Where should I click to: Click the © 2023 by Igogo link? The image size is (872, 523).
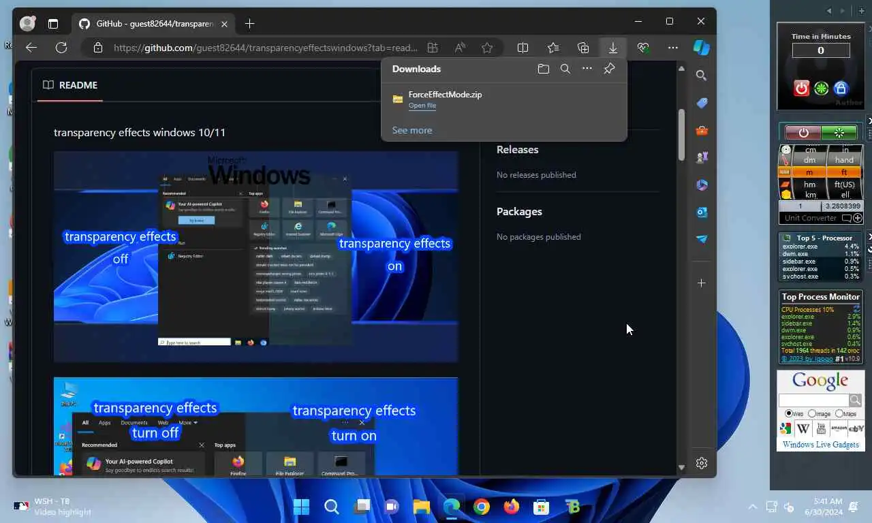point(807,358)
